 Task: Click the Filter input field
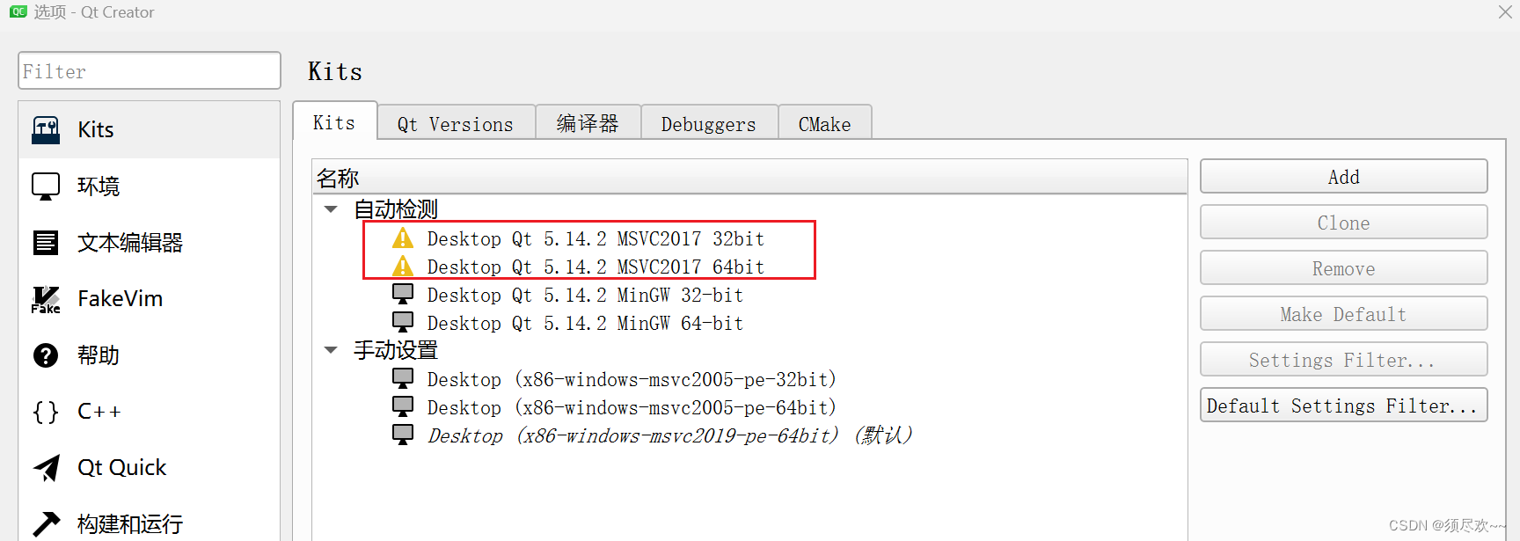[150, 70]
